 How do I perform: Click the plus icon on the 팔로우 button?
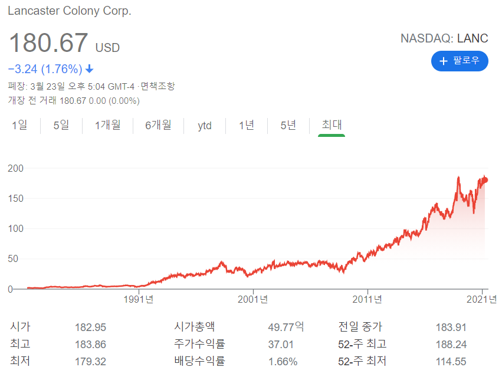[443, 61]
